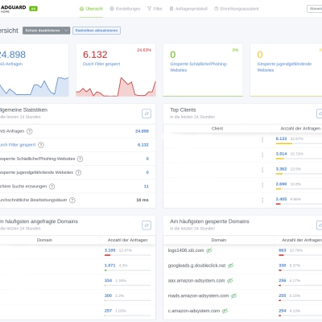Click the 330 blocked request count
Screen dimensions: 322x322
(283, 266)
